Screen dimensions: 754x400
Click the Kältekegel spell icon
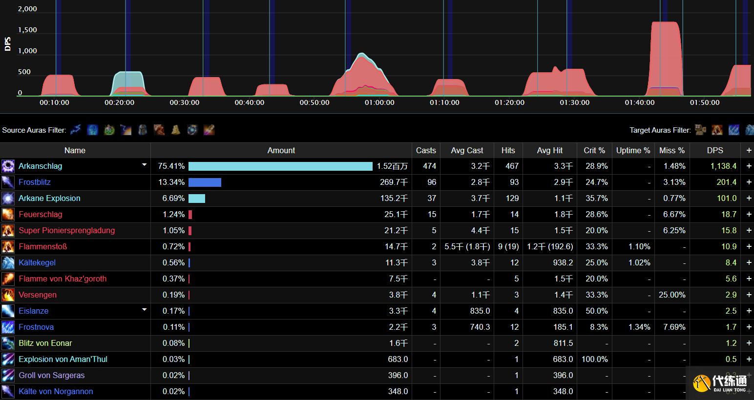tap(8, 263)
